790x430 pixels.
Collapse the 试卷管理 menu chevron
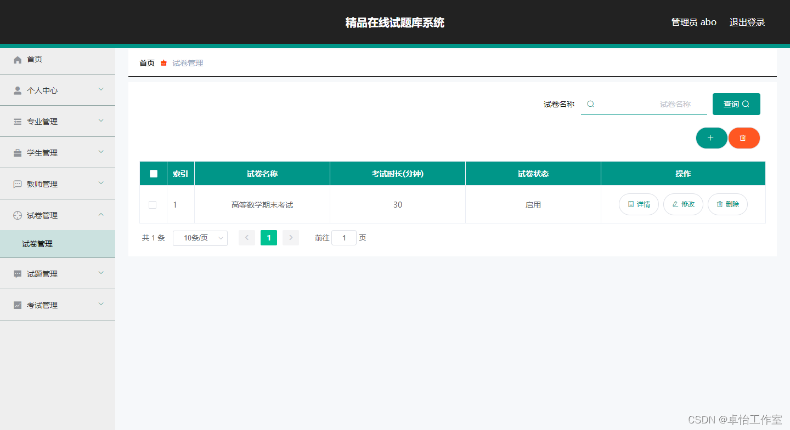(x=101, y=214)
